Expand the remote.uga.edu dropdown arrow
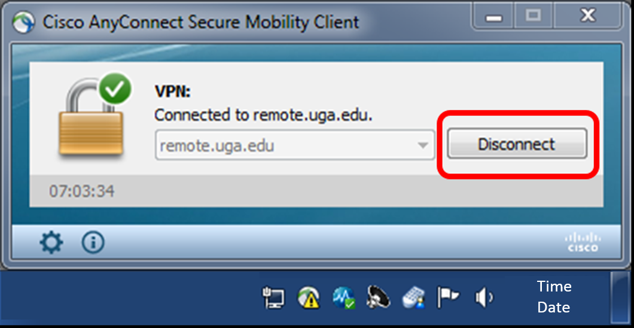 tap(423, 145)
